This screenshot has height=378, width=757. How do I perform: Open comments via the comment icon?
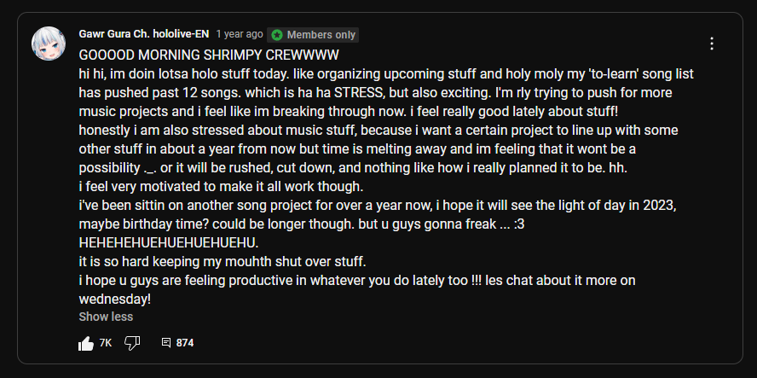[x=166, y=343]
